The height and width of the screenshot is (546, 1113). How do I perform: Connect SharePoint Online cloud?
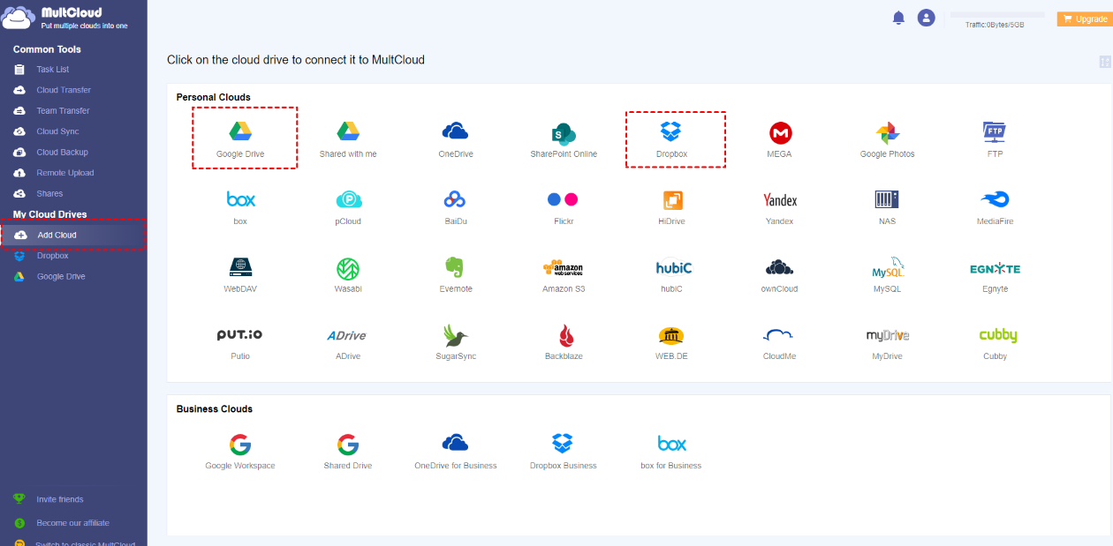pos(564,139)
